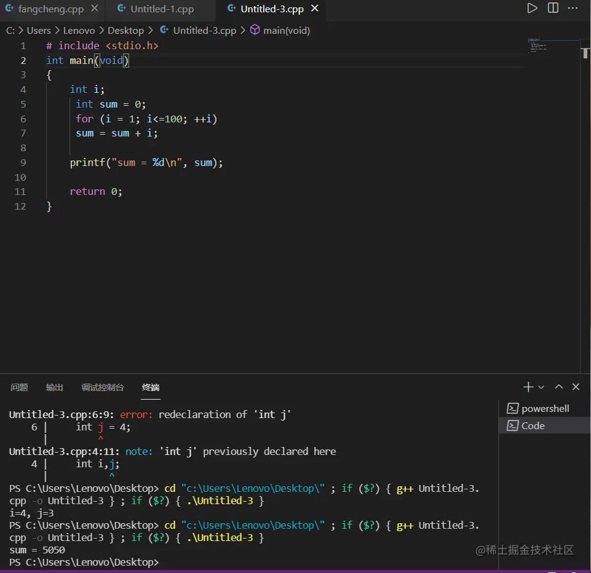This screenshot has height=573, width=591.
Task: Click the terminal prompt at bottom line
Action: (84, 562)
